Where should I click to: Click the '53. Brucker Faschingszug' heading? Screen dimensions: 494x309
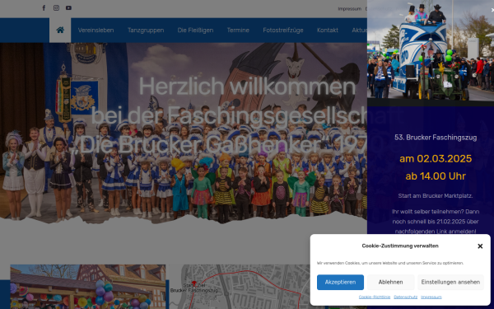436,138
